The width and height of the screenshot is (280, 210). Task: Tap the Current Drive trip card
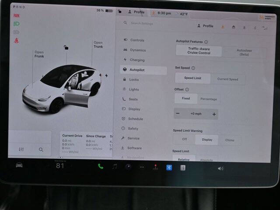tap(72, 144)
